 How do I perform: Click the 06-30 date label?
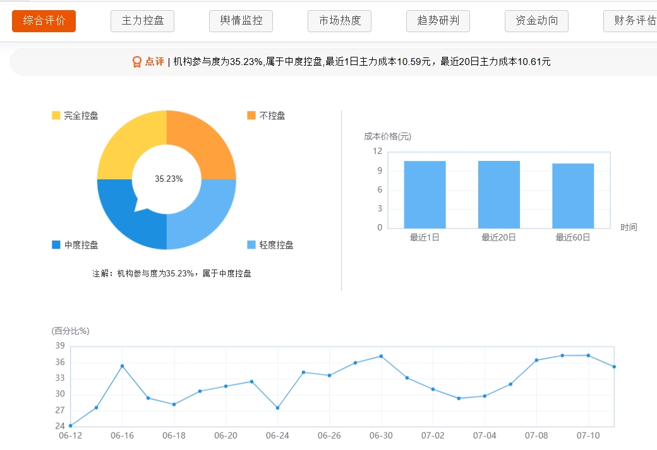382,435
